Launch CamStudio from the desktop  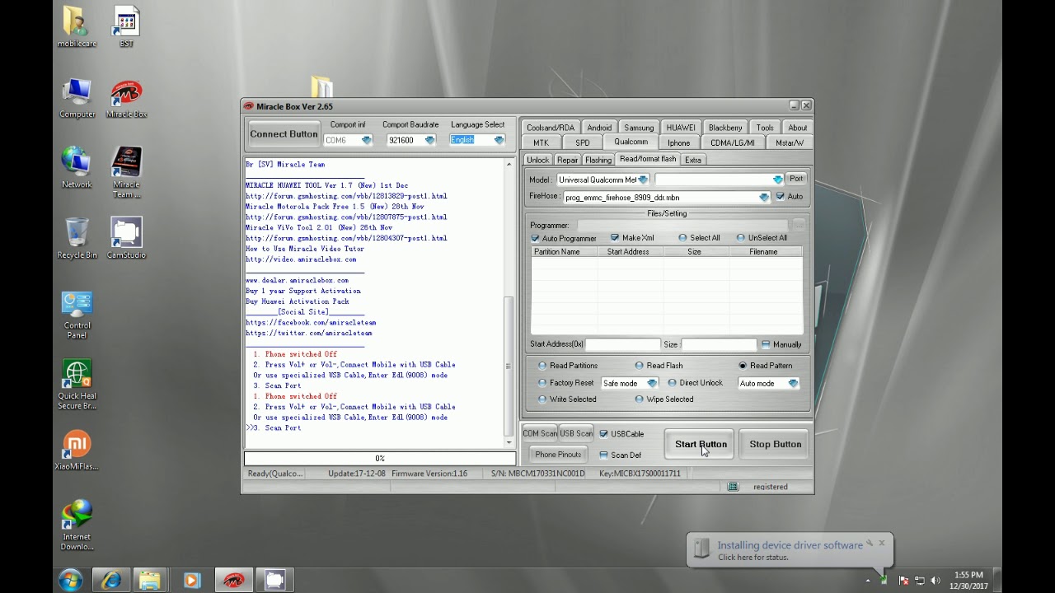point(126,238)
